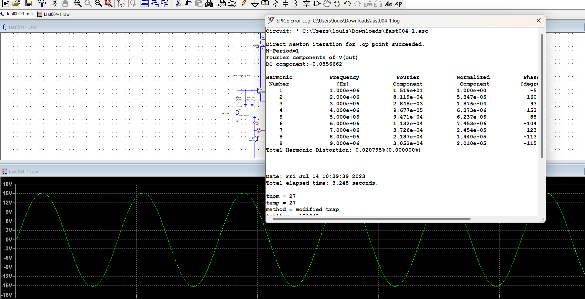
Task: Place a Capacitor component
Action: point(286,3)
